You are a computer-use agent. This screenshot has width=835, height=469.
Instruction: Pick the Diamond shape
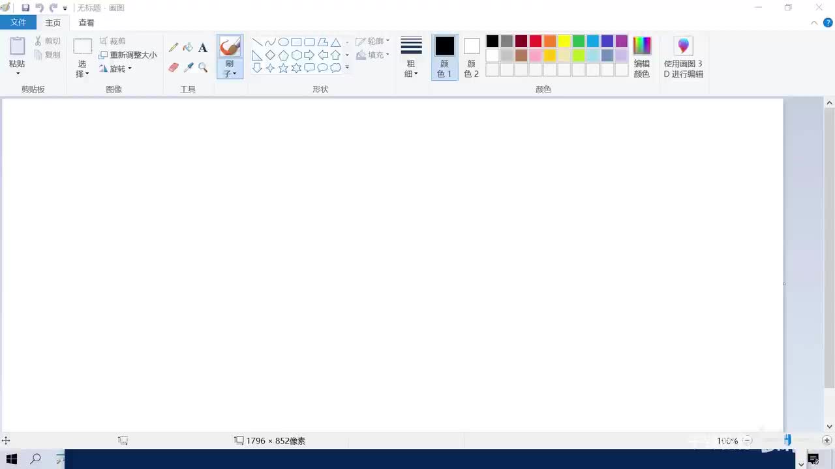click(270, 55)
